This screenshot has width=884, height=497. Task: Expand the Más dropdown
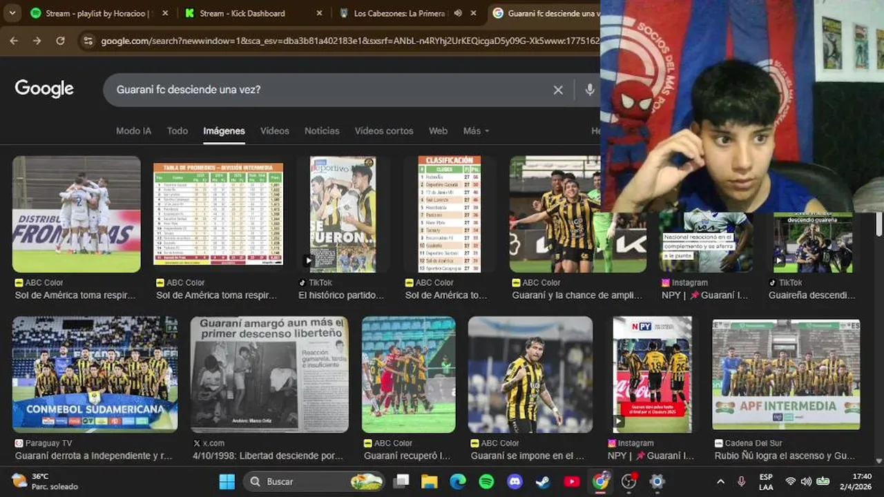476,130
